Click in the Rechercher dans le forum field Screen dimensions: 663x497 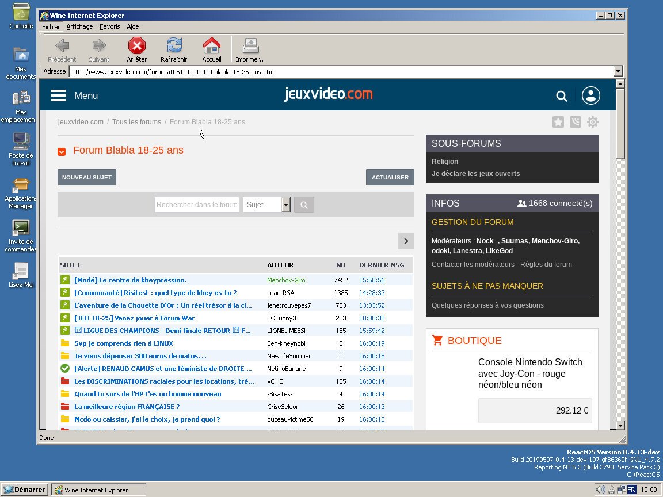tap(196, 205)
